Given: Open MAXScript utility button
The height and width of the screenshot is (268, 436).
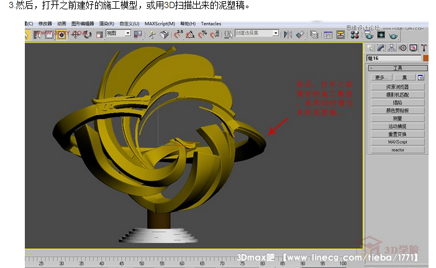Looking at the screenshot, I should coord(397,142).
